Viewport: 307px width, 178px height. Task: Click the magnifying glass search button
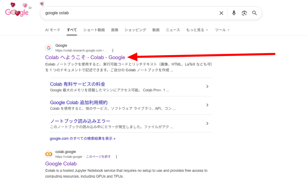255,13
